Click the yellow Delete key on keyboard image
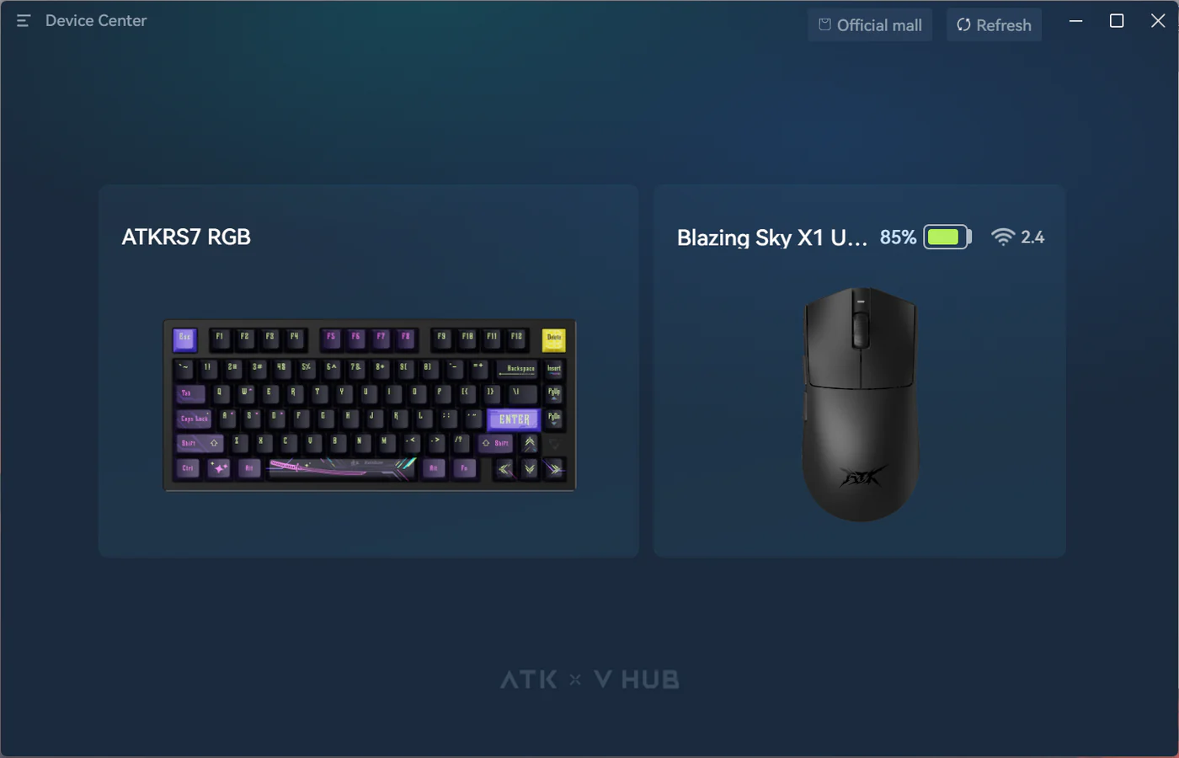Viewport: 1179px width, 758px height. pos(553,339)
